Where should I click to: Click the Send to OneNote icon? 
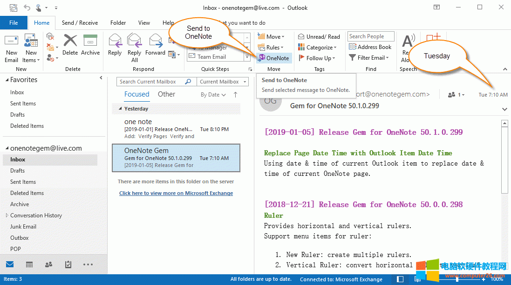coord(274,58)
